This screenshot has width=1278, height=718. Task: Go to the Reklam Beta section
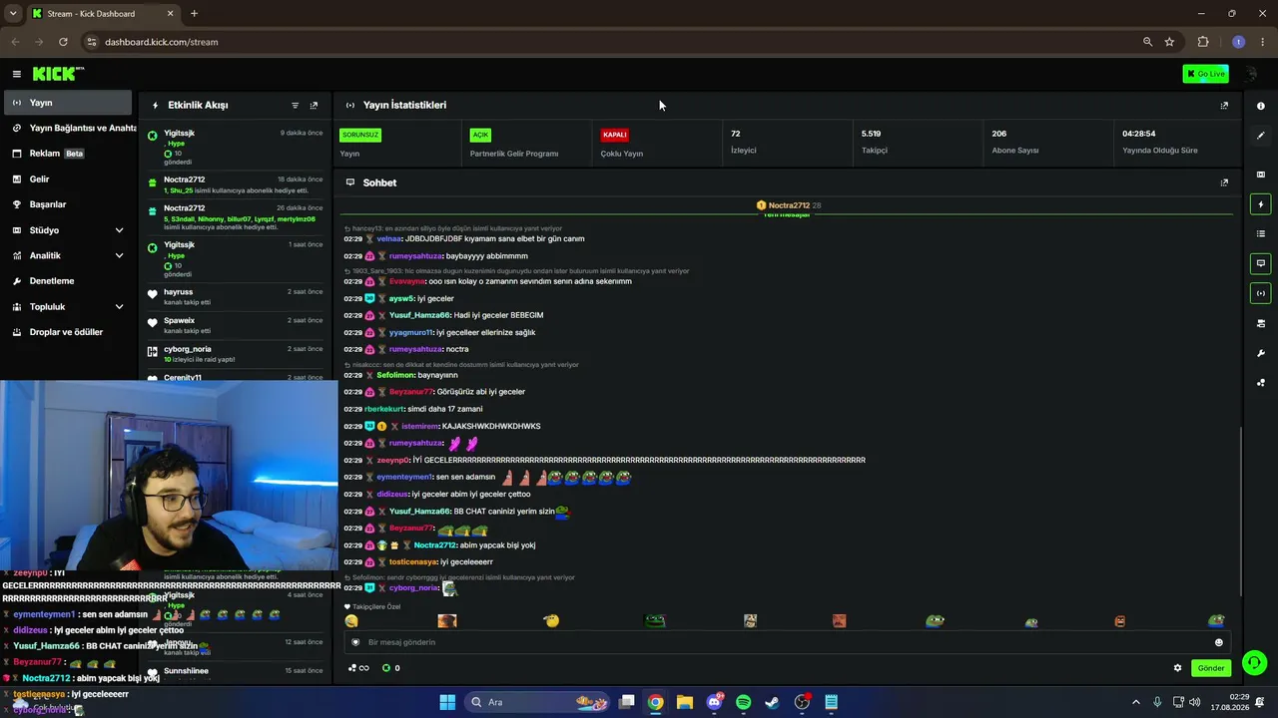[68, 154]
